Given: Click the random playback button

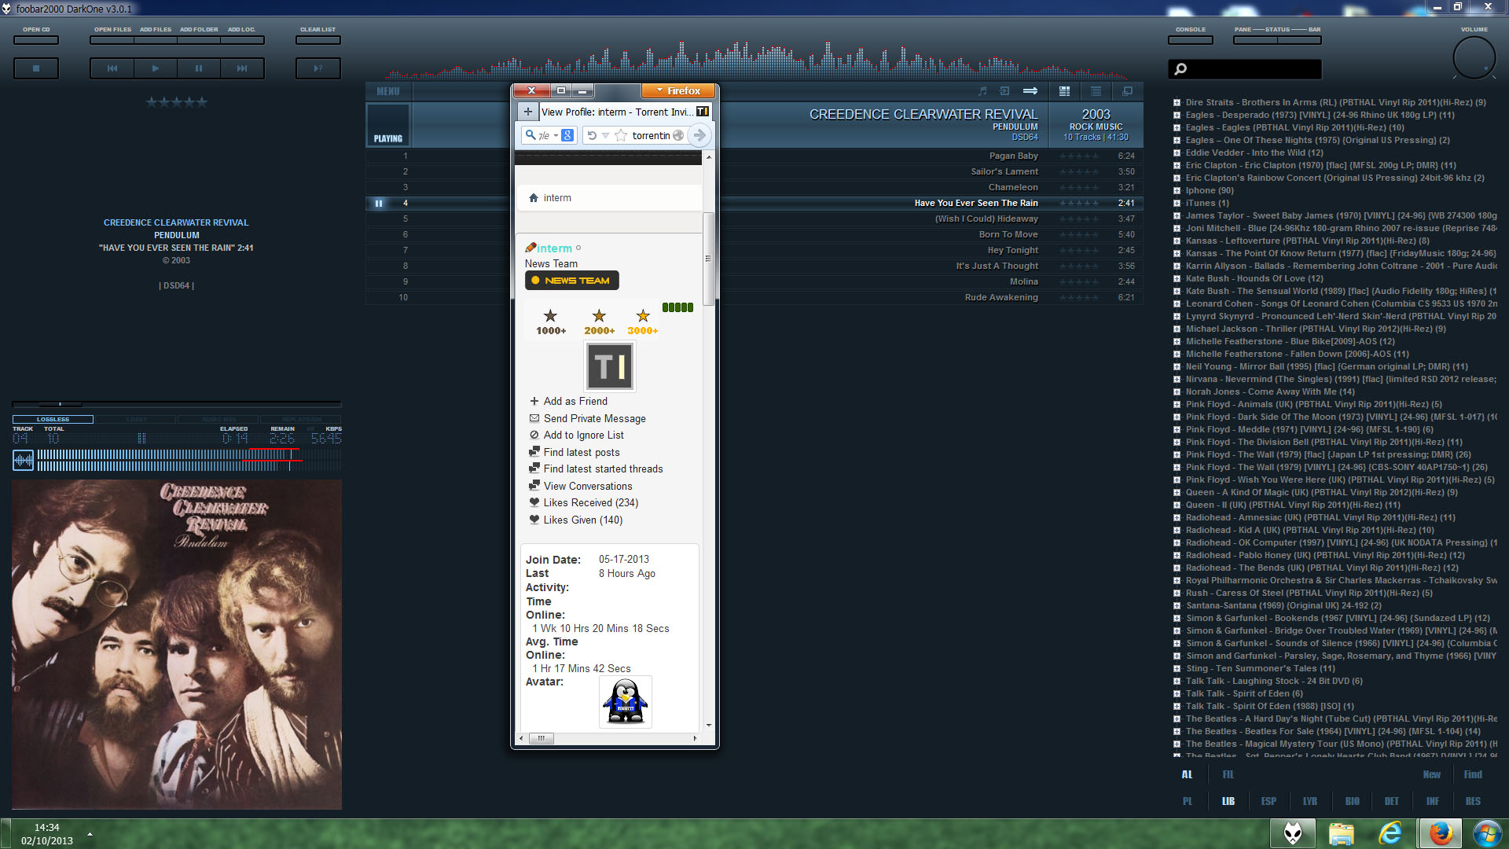Looking at the screenshot, I should tap(318, 68).
